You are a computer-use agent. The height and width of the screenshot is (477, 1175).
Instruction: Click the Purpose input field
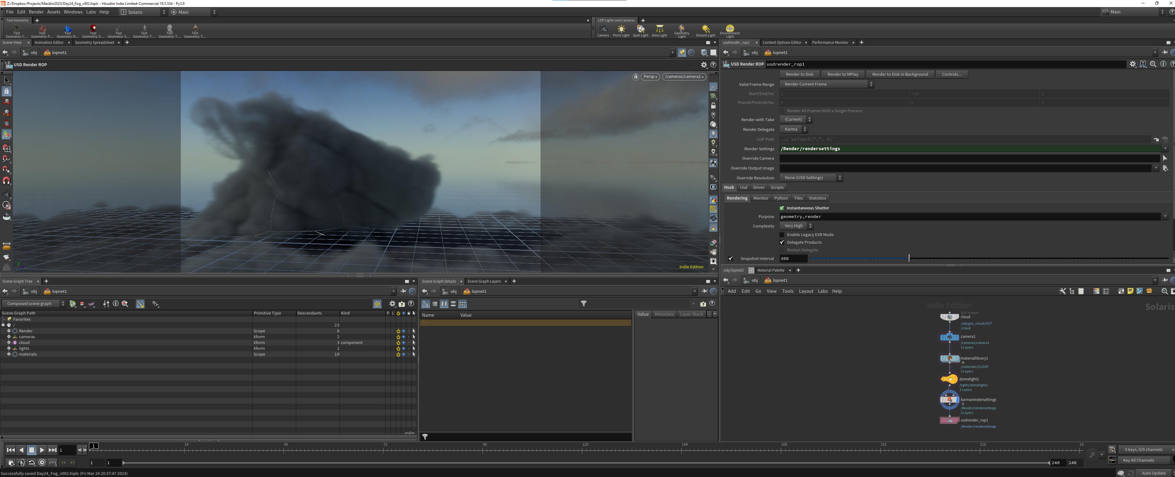click(x=970, y=217)
